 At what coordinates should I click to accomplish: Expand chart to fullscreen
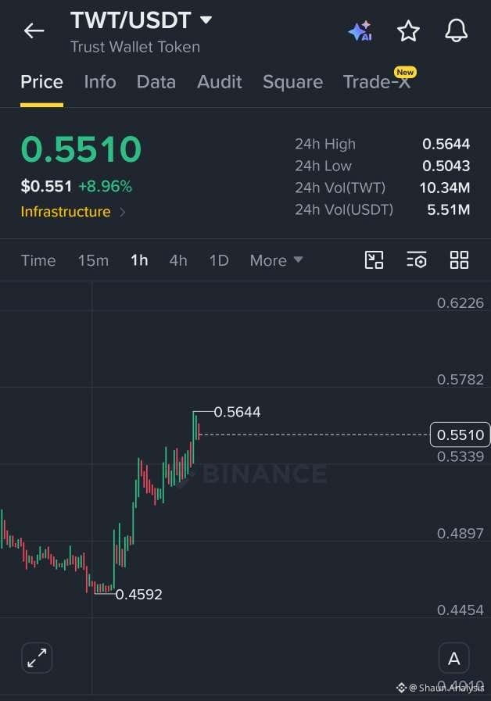[37, 658]
